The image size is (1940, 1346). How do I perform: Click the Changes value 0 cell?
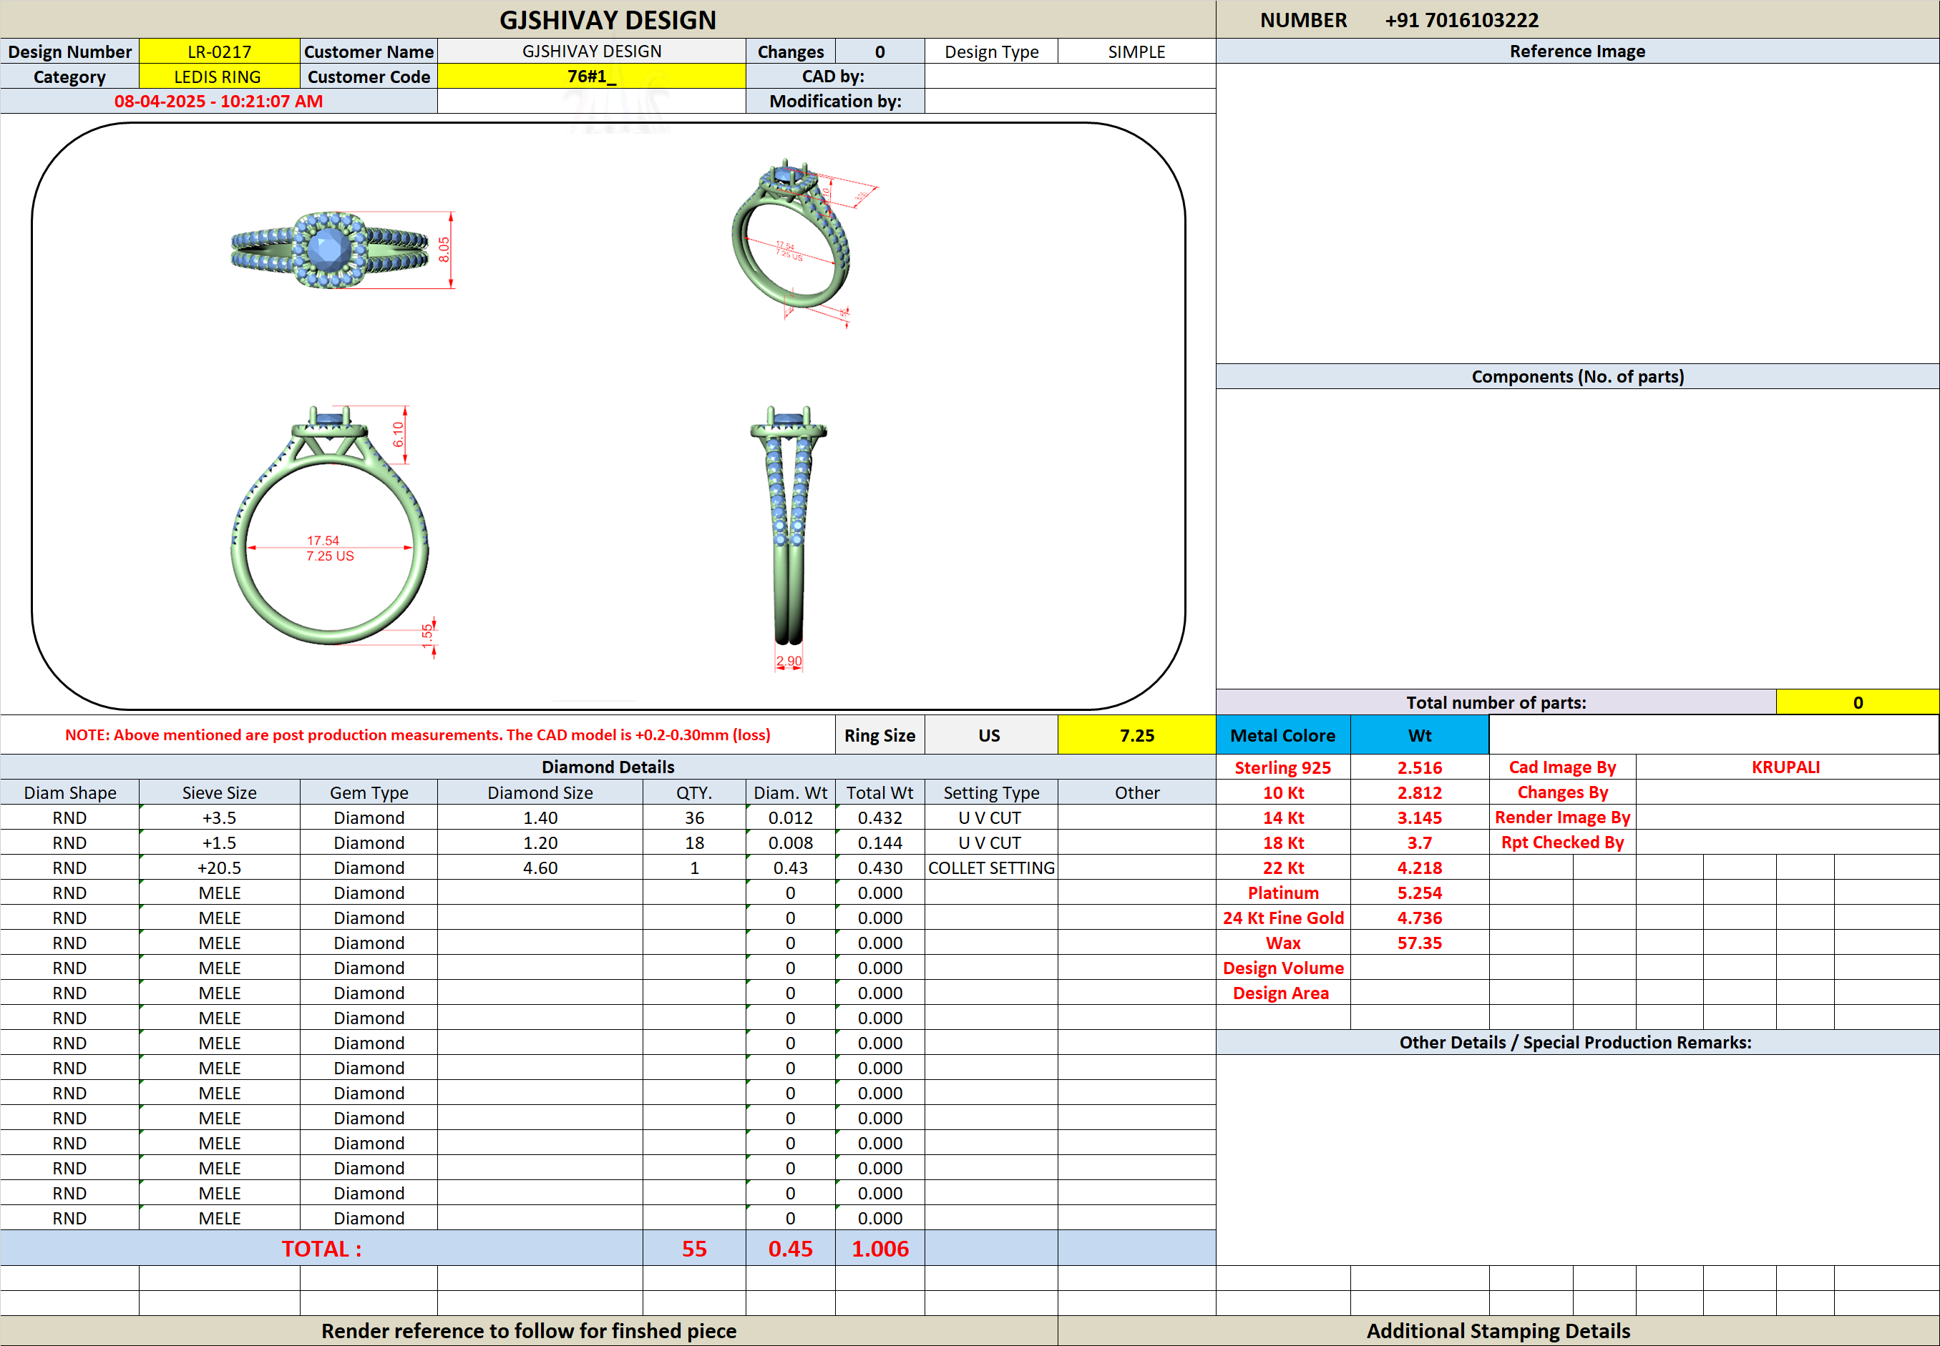[x=880, y=51]
